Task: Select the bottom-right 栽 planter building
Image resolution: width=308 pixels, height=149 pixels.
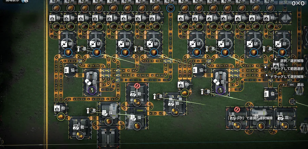Action: click(x=285, y=119)
